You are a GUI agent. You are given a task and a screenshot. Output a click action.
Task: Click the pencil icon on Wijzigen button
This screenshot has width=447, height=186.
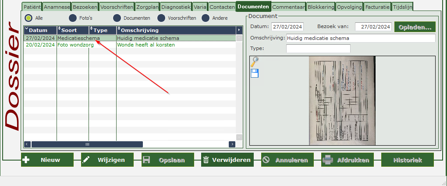point(86,160)
